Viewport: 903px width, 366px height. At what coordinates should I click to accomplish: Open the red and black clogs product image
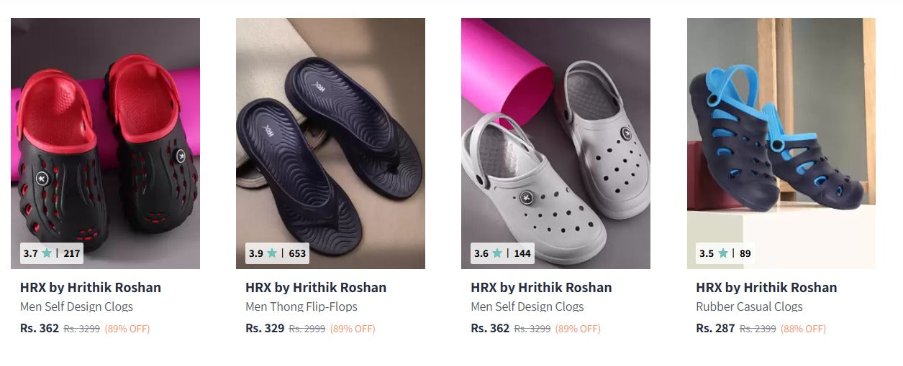point(105,136)
